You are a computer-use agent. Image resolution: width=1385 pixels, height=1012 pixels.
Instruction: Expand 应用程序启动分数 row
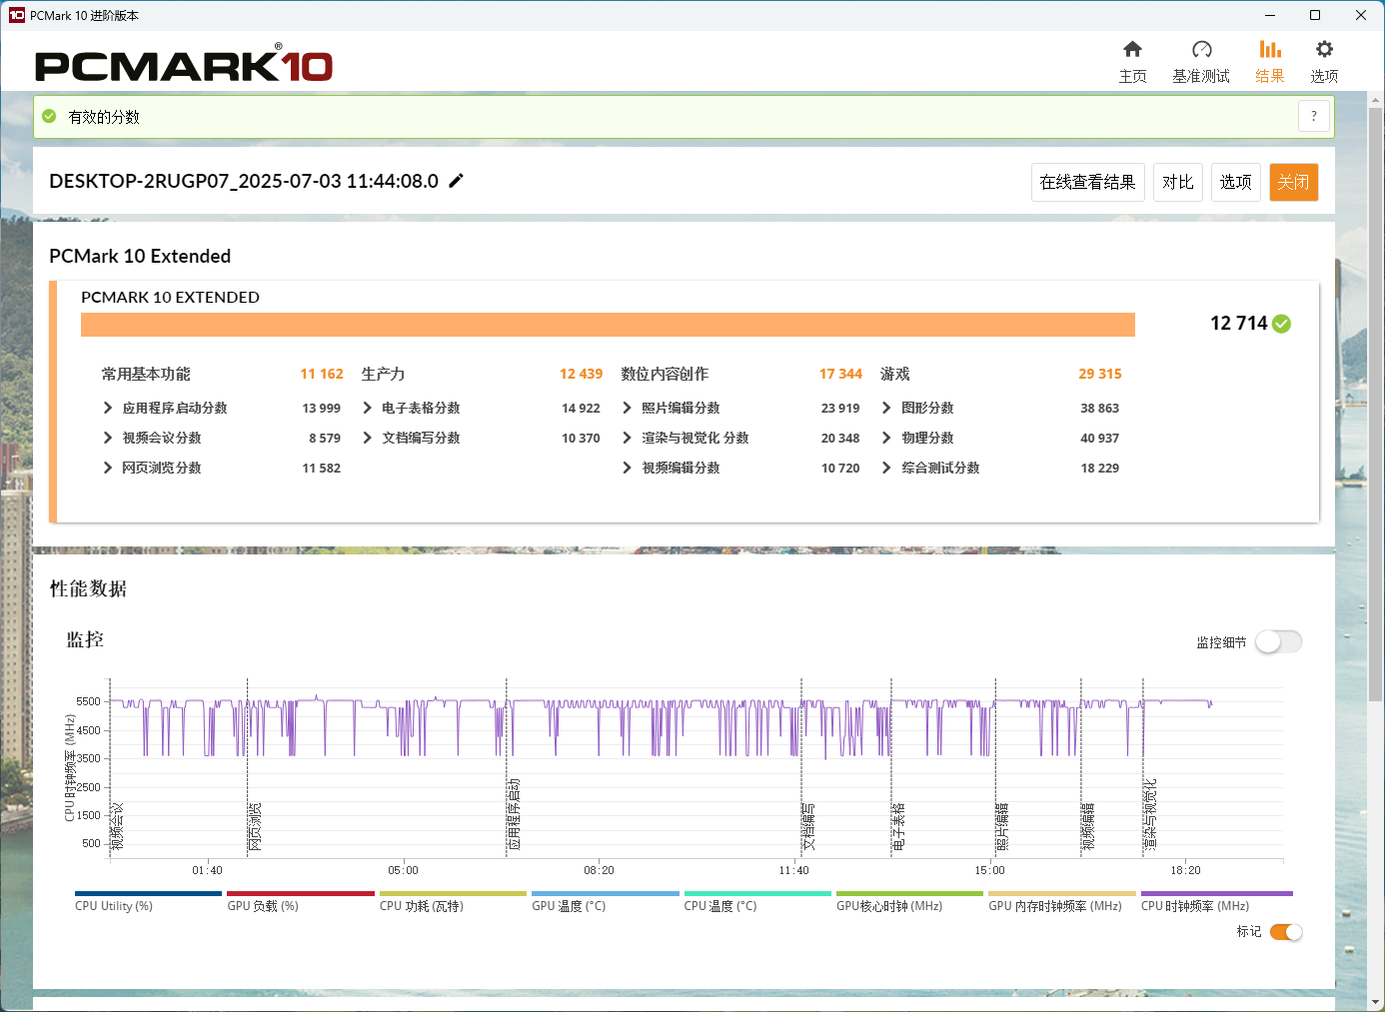tap(108, 408)
